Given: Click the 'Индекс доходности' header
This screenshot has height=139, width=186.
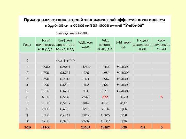Looking at the screenshot, I should tap(143, 45).
